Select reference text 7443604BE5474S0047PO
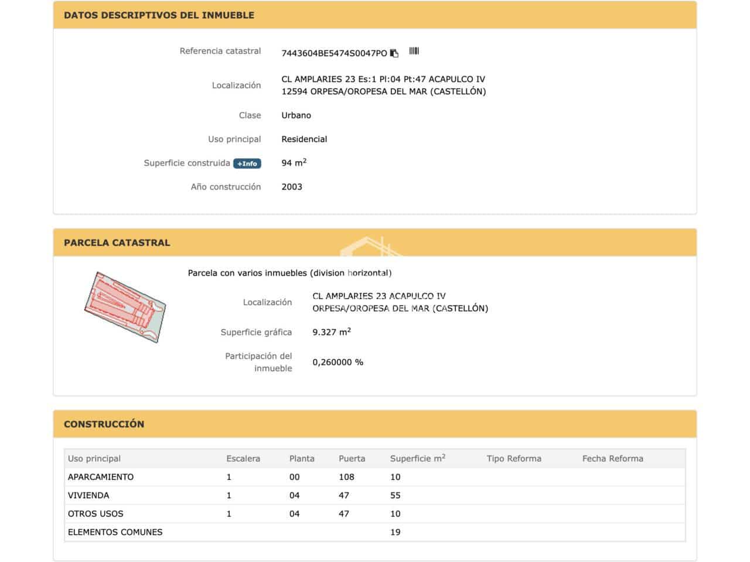Image resolution: width=750 pixels, height=562 pixels. (x=334, y=53)
